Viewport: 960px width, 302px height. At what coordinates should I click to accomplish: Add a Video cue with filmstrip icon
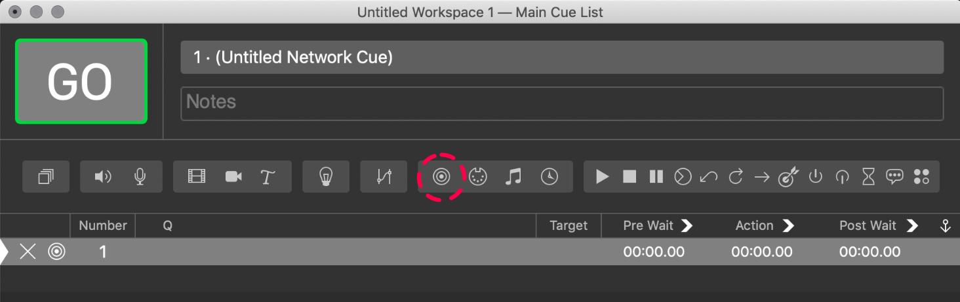point(197,177)
